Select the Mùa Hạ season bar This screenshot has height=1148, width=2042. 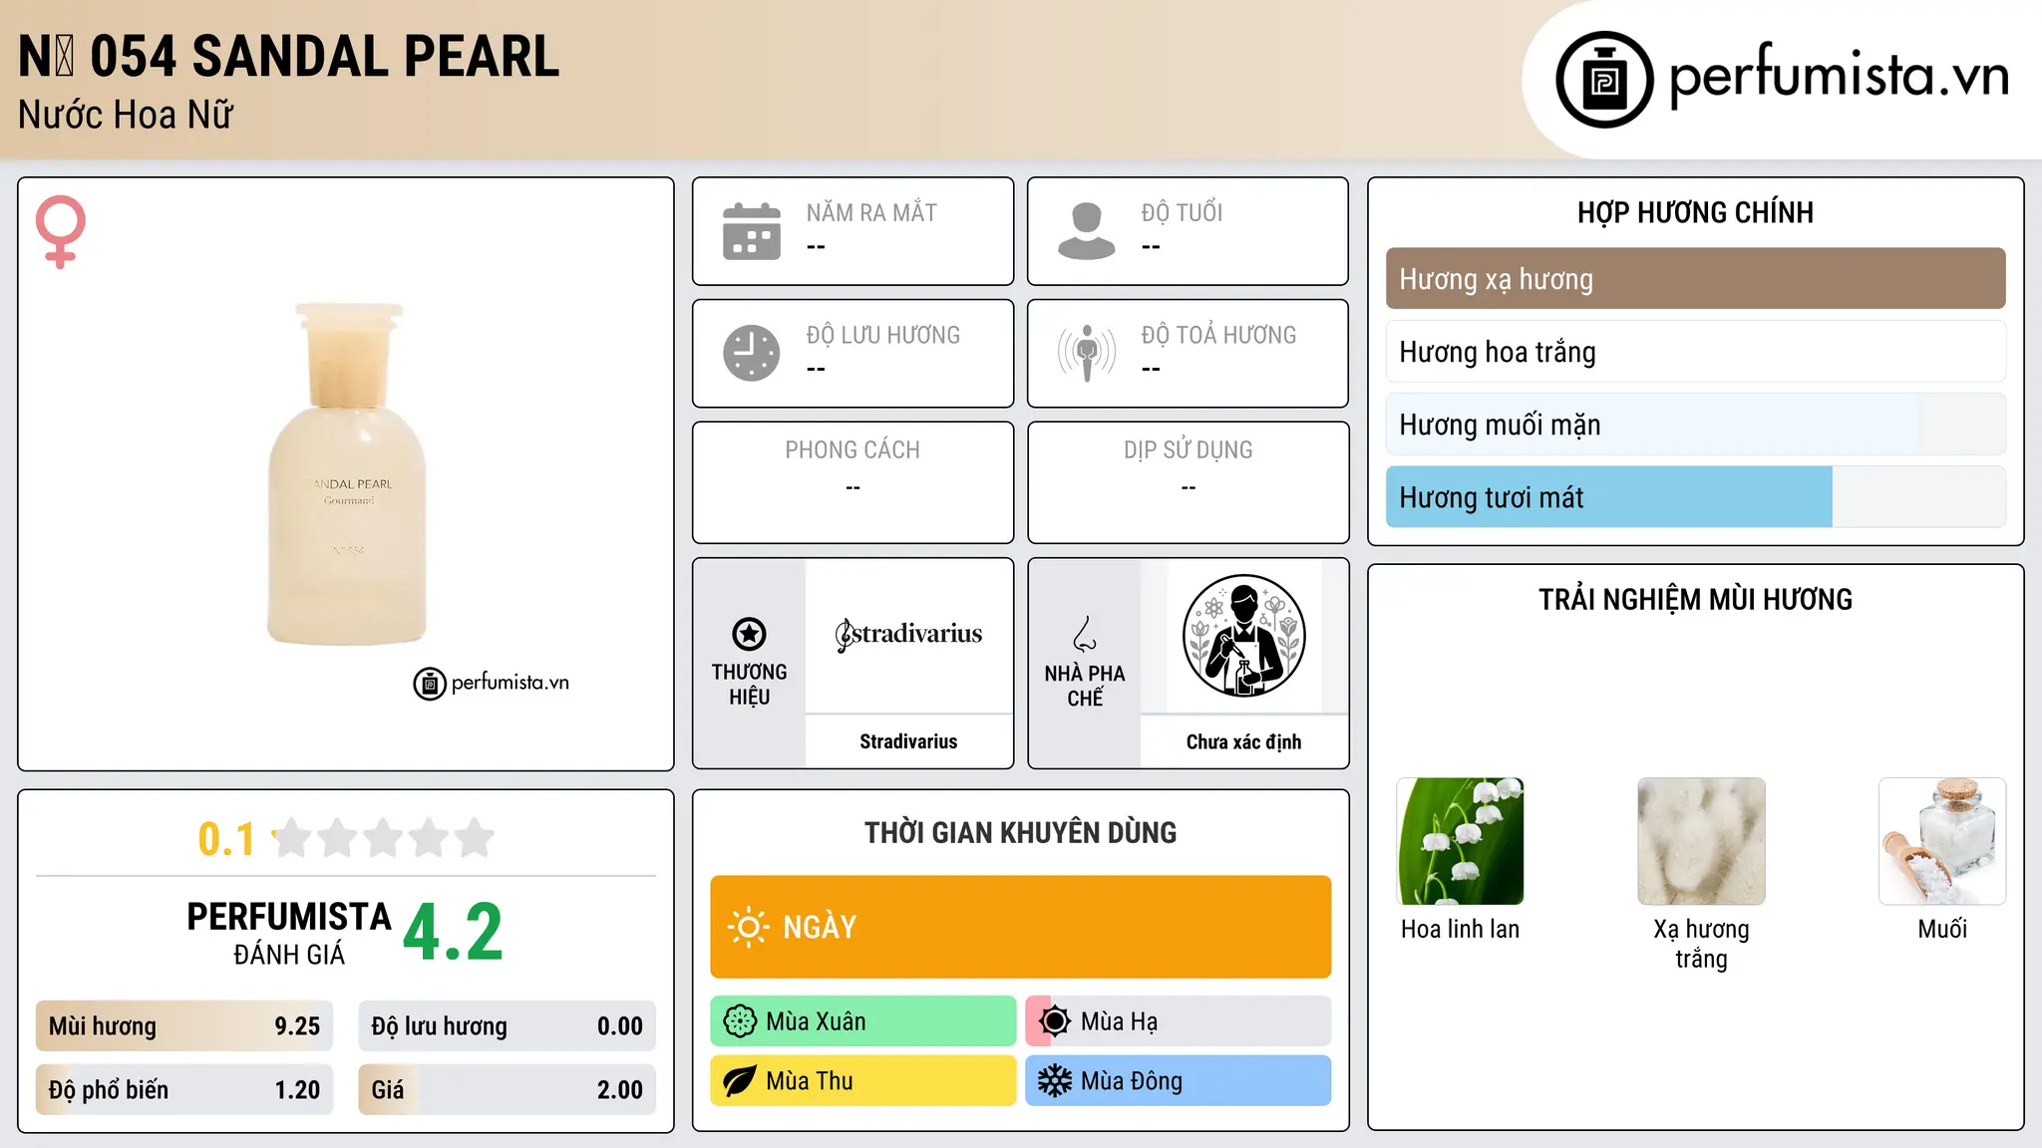1179,1021
